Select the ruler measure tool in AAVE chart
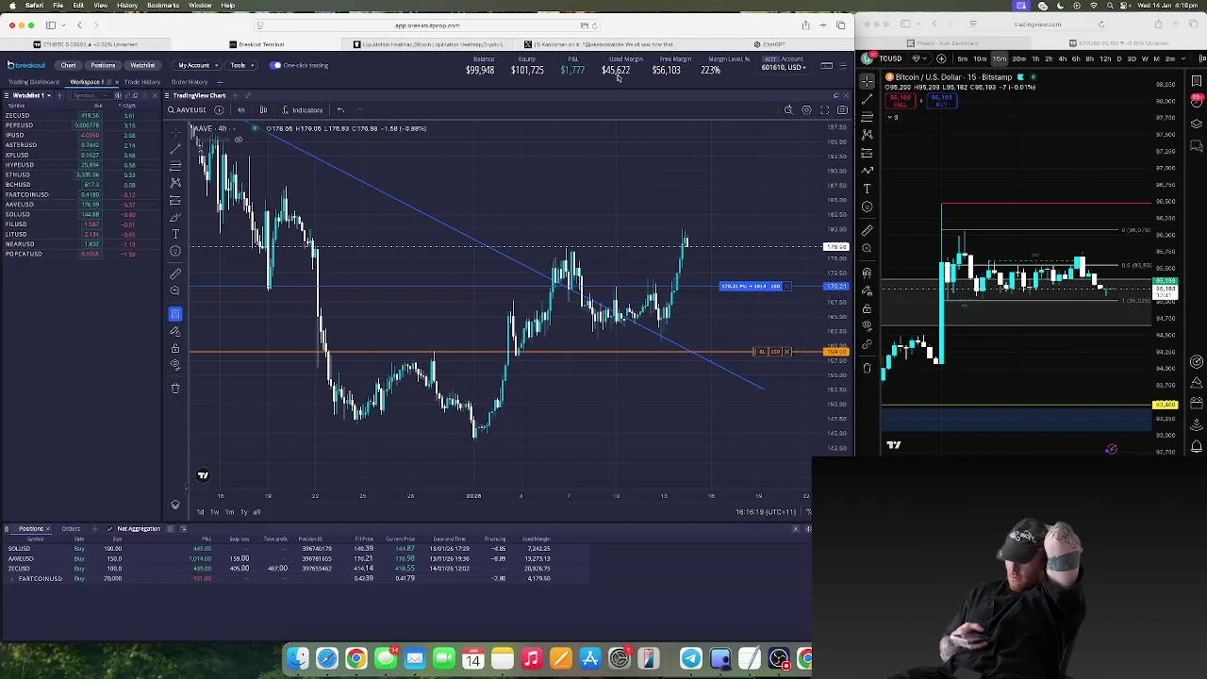 175,273
